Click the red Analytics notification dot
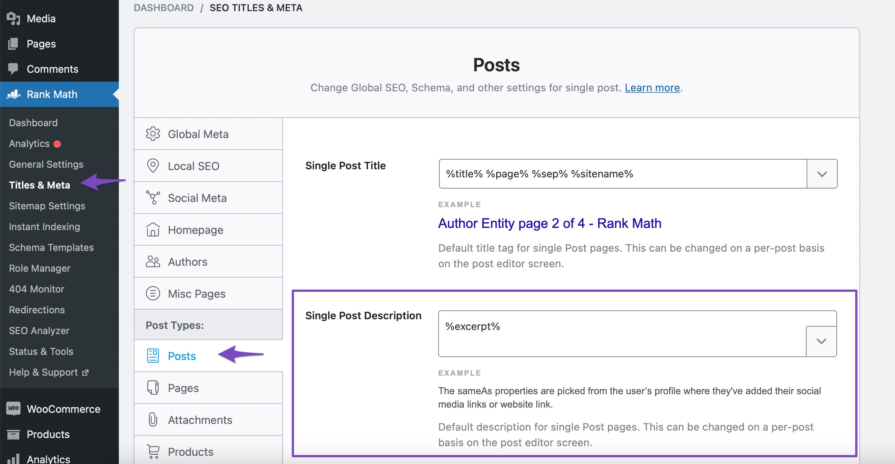The width and height of the screenshot is (895, 464). tap(57, 144)
